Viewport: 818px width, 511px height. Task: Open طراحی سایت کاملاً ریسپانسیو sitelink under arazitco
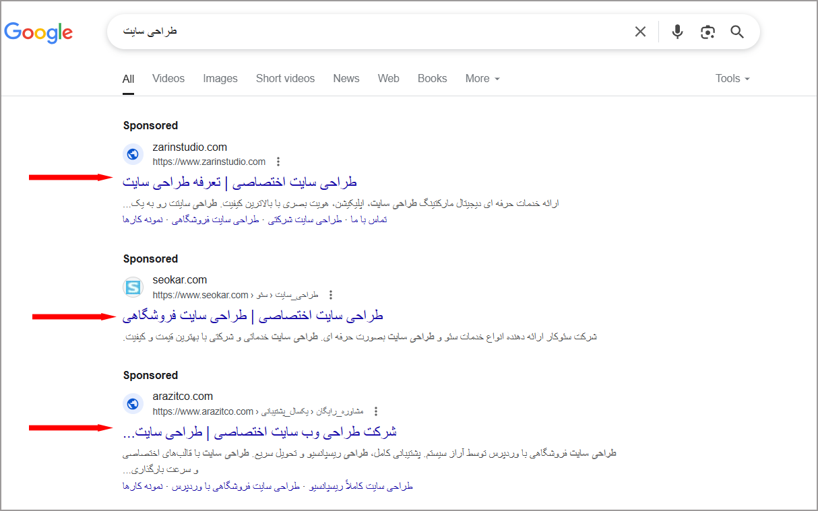coord(360,486)
